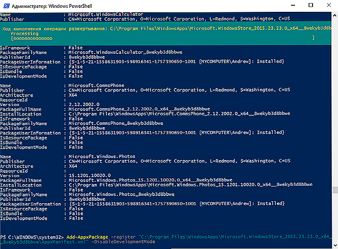Image resolution: width=338 pixels, height=249 pixels.
Task: Click the 'Processing' status text
Action: click(24, 34)
